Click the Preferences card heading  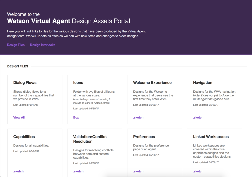pyautogui.click(x=144, y=137)
